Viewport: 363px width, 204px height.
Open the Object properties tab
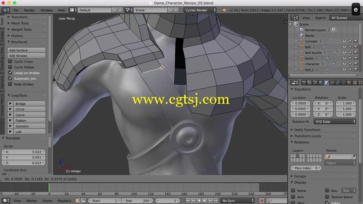pos(326,83)
